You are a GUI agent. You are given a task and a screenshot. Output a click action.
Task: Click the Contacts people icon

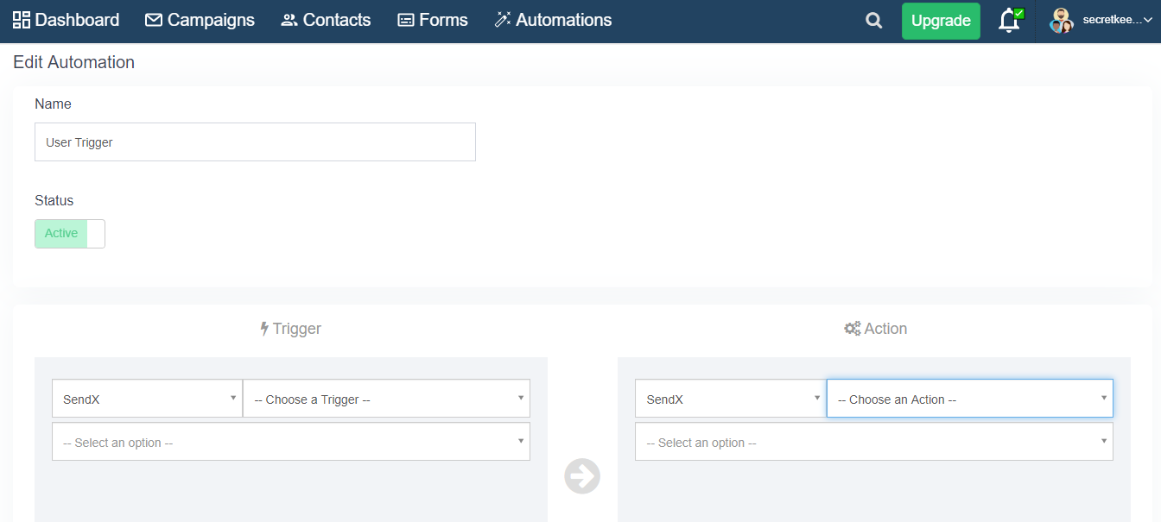289,20
